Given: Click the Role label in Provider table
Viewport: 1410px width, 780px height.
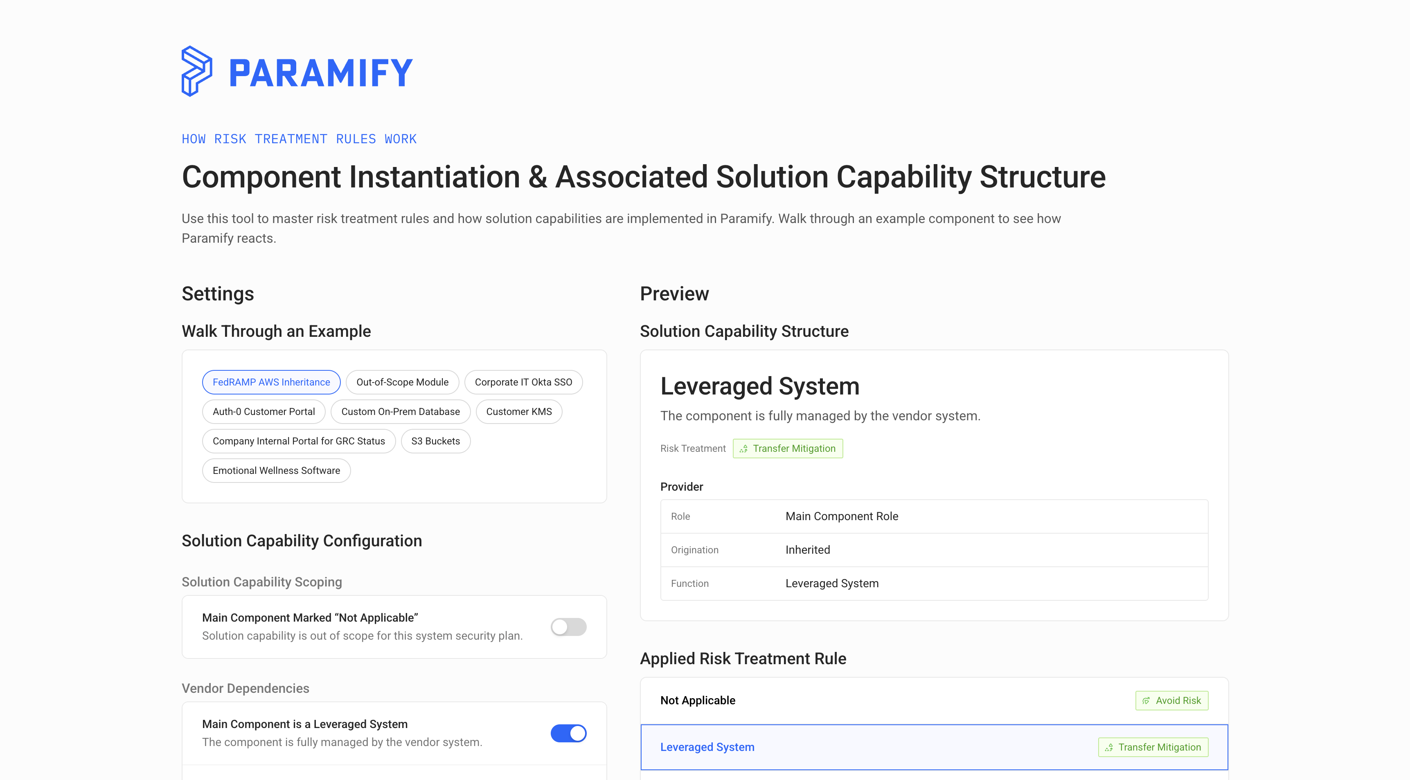Looking at the screenshot, I should (680, 516).
